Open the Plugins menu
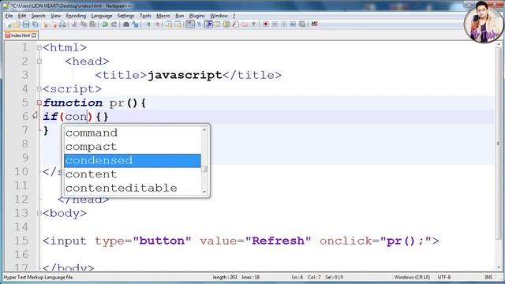The width and height of the screenshot is (505, 284). 196,16
